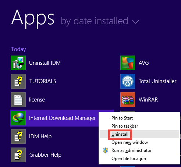Click the 'AVG' app label
The image size is (181, 167).
coord(144,63)
